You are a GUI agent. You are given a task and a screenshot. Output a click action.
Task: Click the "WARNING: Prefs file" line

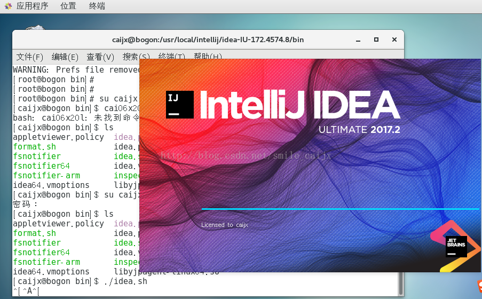tap(76, 70)
